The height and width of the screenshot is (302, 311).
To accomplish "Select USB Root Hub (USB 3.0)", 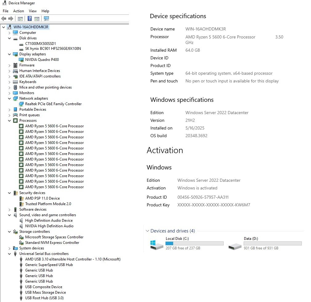I will (x=44, y=298).
